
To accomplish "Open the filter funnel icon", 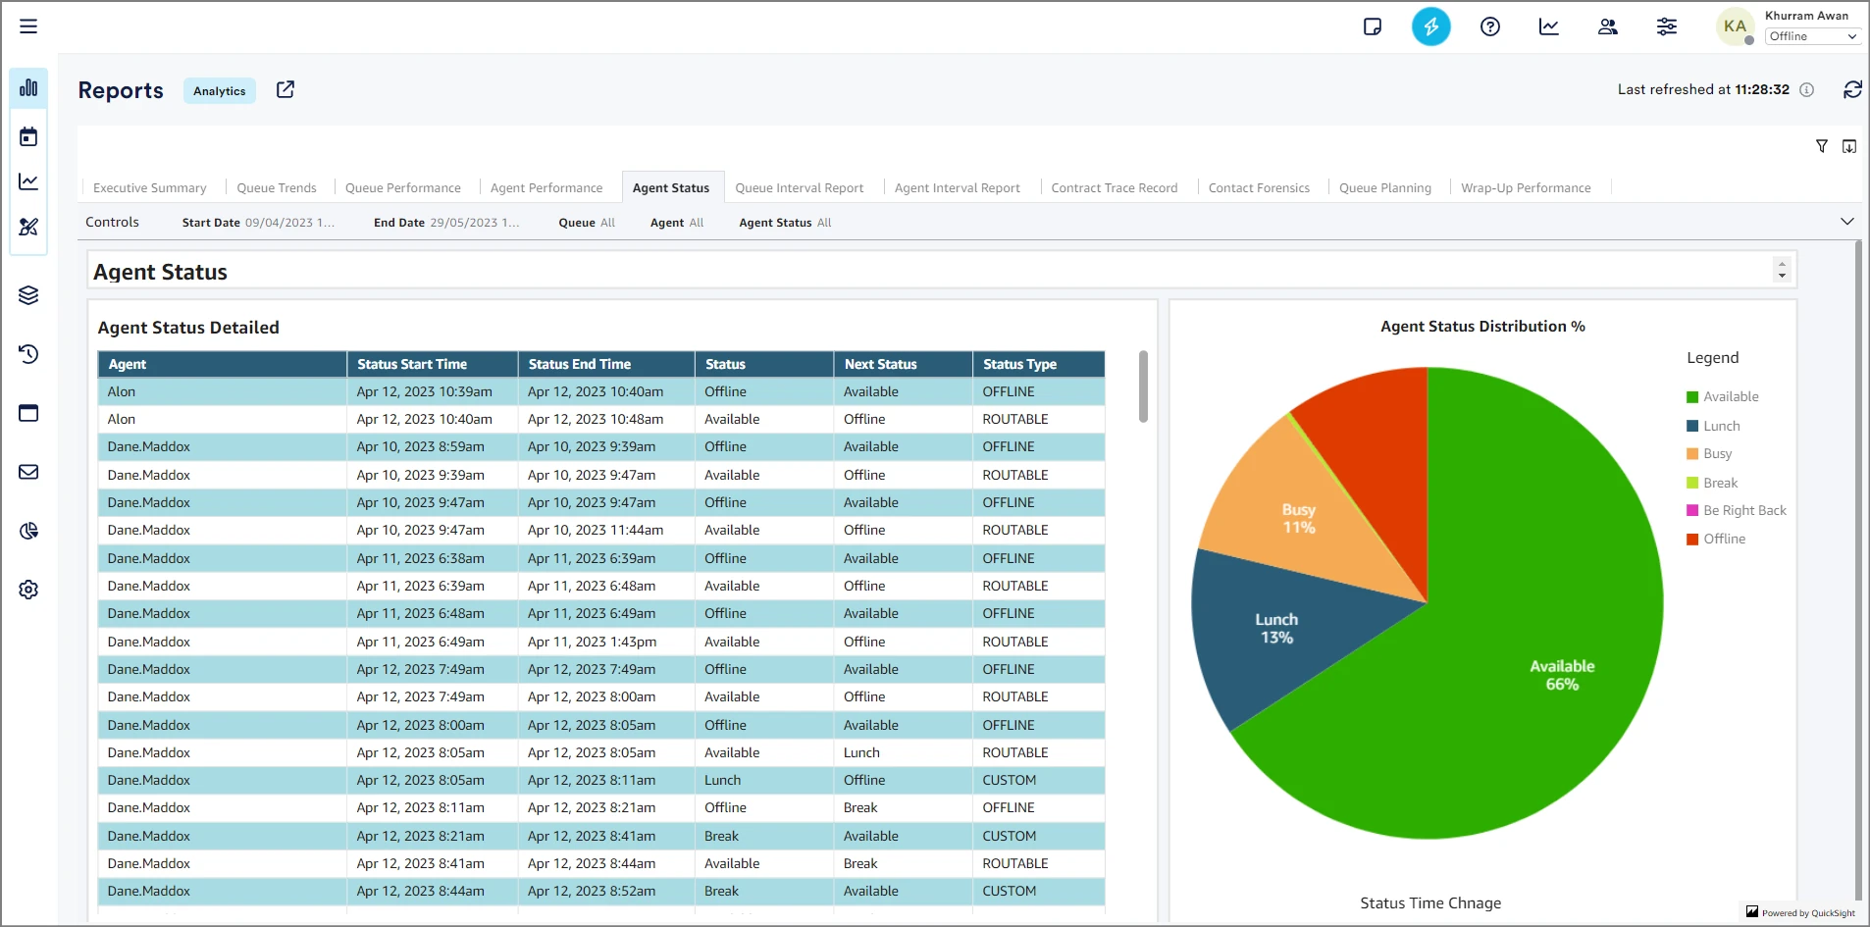I will click(x=1821, y=146).
